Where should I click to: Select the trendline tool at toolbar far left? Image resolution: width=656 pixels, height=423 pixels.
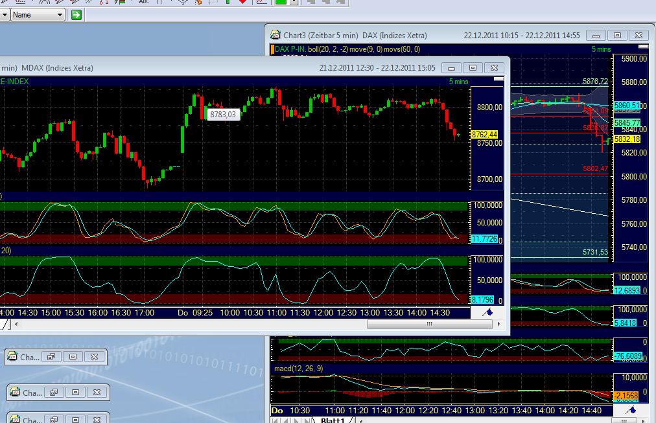(x=3, y=3)
